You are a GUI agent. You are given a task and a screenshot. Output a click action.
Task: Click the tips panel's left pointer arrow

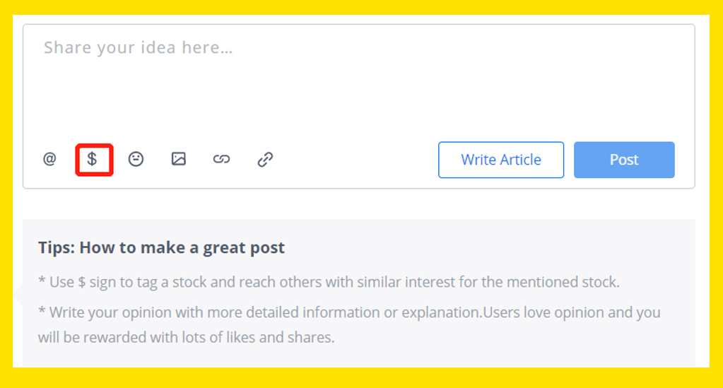click(x=18, y=293)
